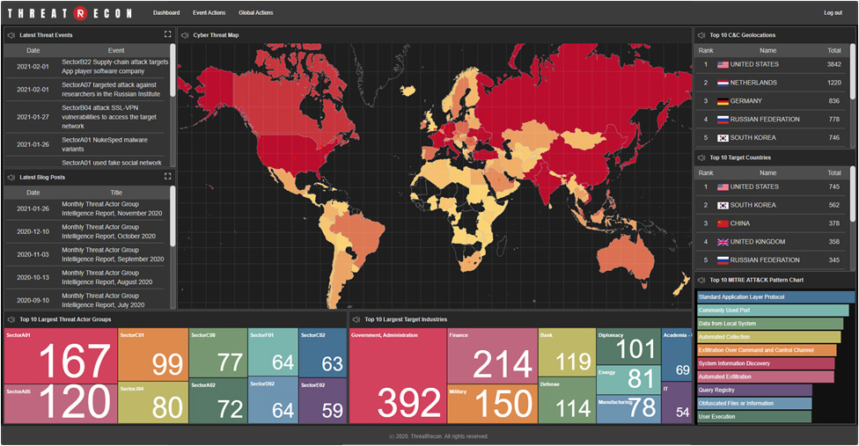The image size is (859, 446).
Task: Select SectorJ04 tile showing 80
Action: click(x=153, y=403)
